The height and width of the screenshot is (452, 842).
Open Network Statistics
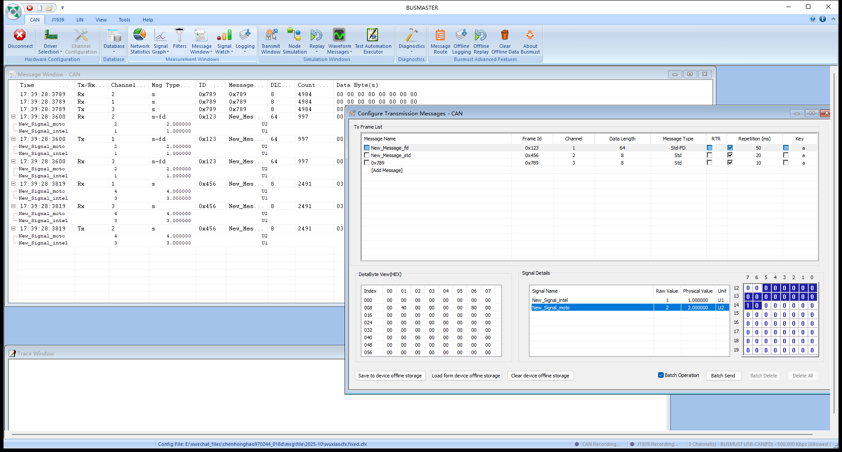click(140, 42)
